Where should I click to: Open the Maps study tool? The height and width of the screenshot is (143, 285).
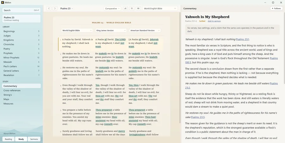[x=22, y=99]
